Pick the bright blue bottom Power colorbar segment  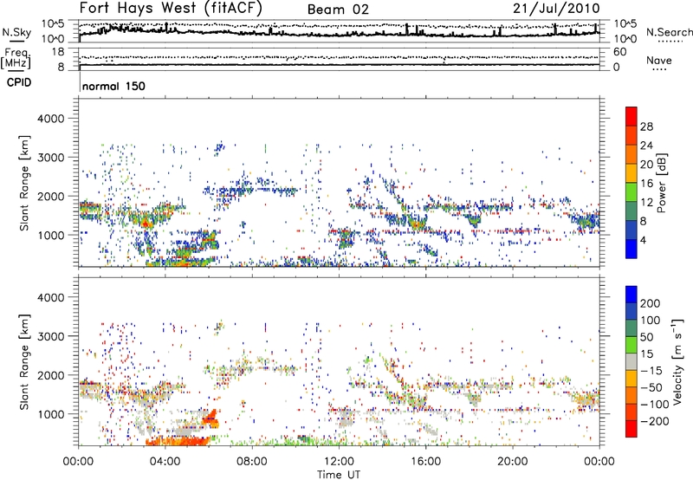(x=631, y=249)
